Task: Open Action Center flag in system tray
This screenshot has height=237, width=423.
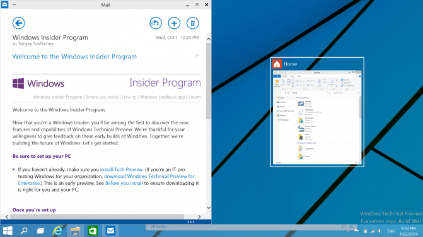Action: coord(356,231)
